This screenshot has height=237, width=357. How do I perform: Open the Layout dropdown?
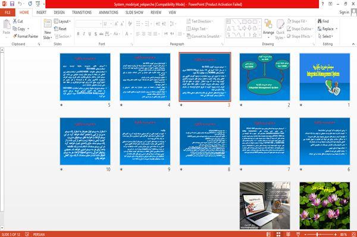62,21
